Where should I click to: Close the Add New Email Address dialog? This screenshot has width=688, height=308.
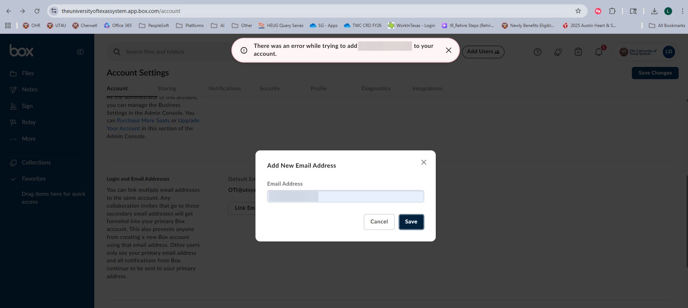point(424,162)
